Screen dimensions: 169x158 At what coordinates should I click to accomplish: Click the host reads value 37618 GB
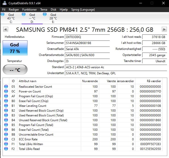click(x=155, y=37)
